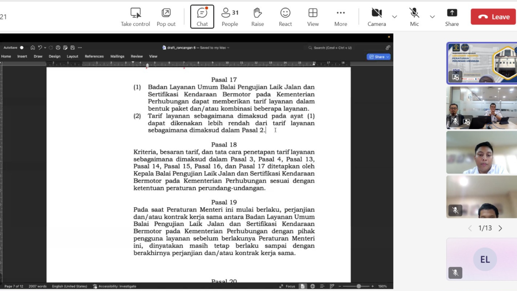Click the Save As icon with pencil
The image size is (517, 291).
(65, 48)
